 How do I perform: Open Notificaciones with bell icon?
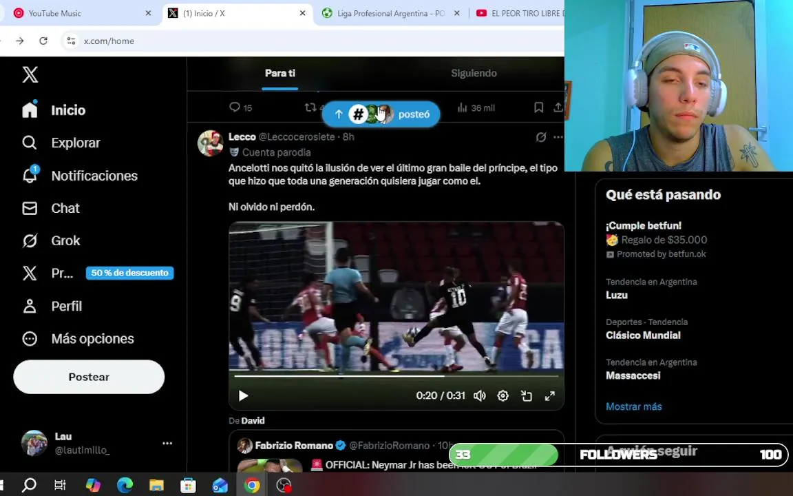click(79, 175)
